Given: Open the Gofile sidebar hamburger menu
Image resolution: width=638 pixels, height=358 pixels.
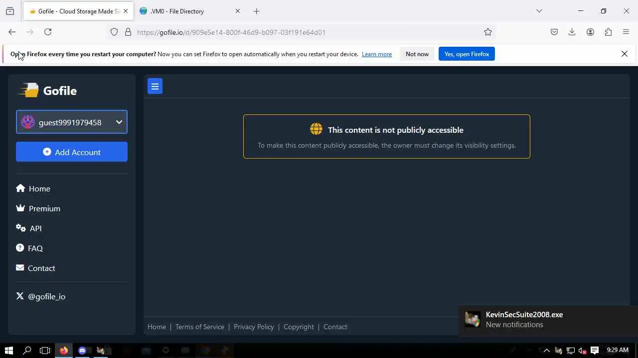Looking at the screenshot, I should pos(155,87).
